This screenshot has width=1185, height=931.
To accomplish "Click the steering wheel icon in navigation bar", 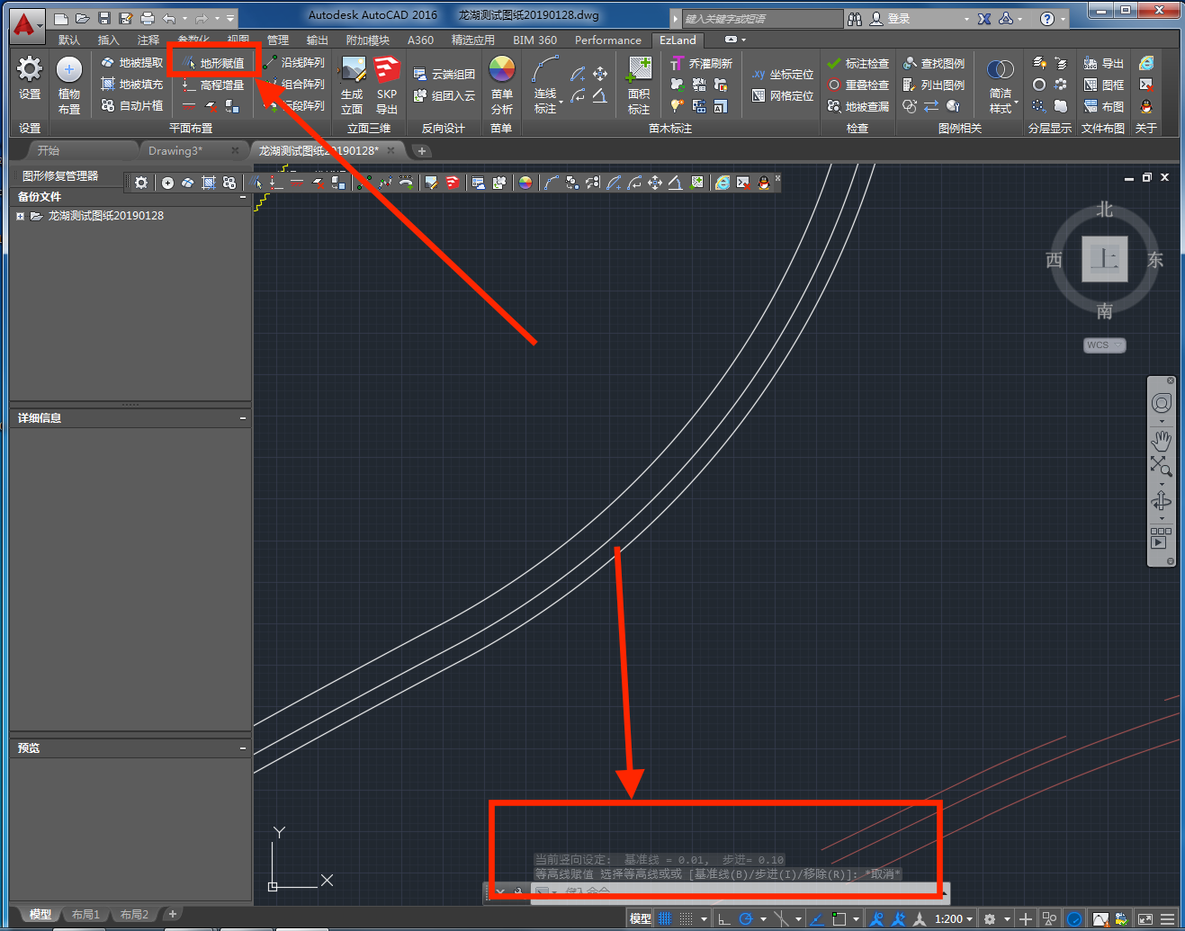I will 1162,403.
